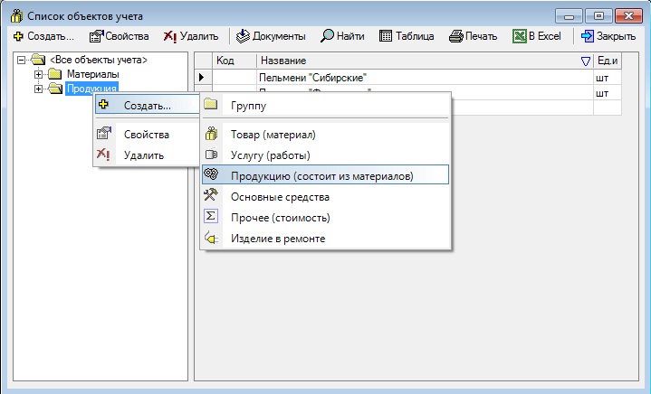Viewport: 651px width, 394px height.
Task: Sort by the Название column header
Action: 416,61
